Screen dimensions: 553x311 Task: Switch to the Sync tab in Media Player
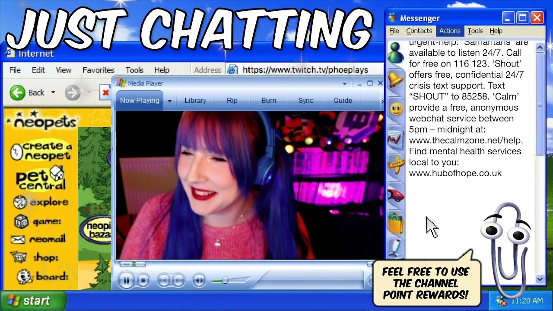tap(306, 101)
